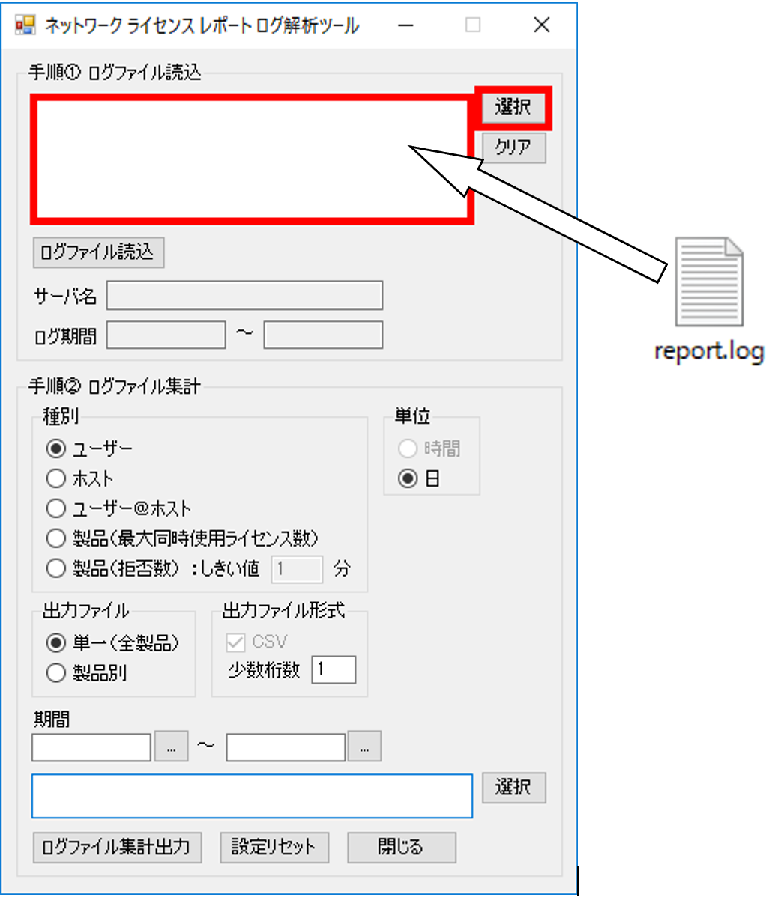Toggle the CSV checkbox
This screenshot has height=897, width=769.
pos(235,642)
